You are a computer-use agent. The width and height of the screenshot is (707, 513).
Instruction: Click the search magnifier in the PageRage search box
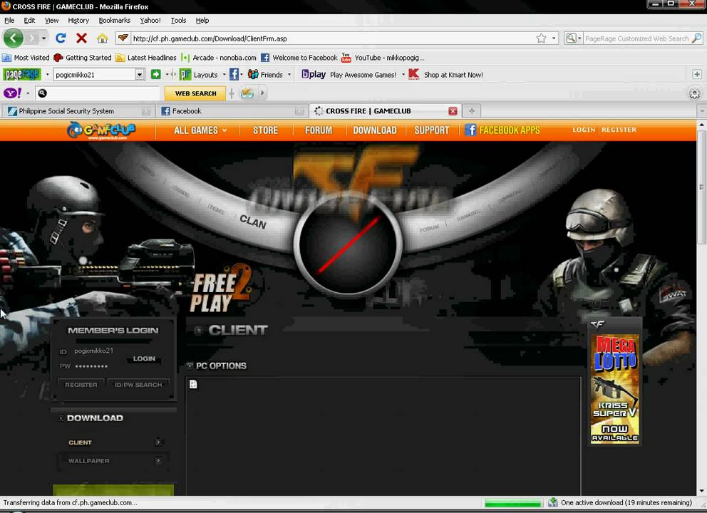[696, 38]
